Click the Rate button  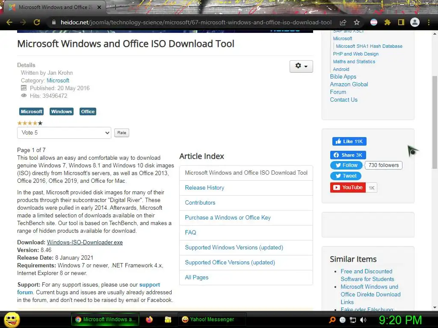tap(121, 133)
